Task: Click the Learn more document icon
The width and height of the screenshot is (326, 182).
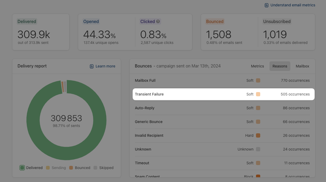Action: coord(92,66)
